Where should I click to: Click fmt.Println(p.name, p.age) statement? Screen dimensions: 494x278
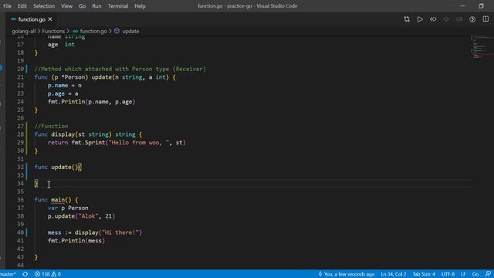click(x=91, y=102)
